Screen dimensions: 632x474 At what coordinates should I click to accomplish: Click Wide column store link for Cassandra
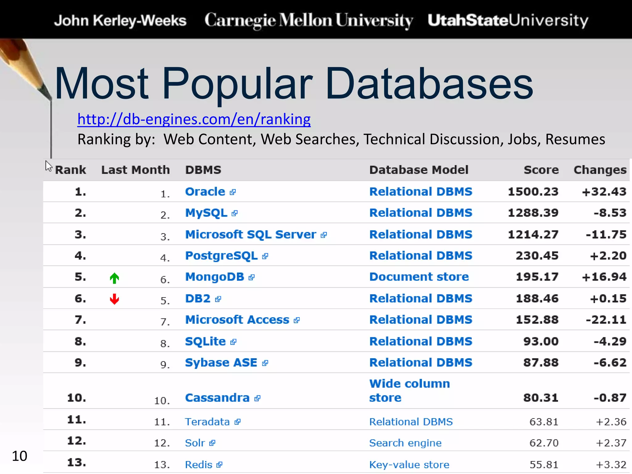tap(410, 390)
